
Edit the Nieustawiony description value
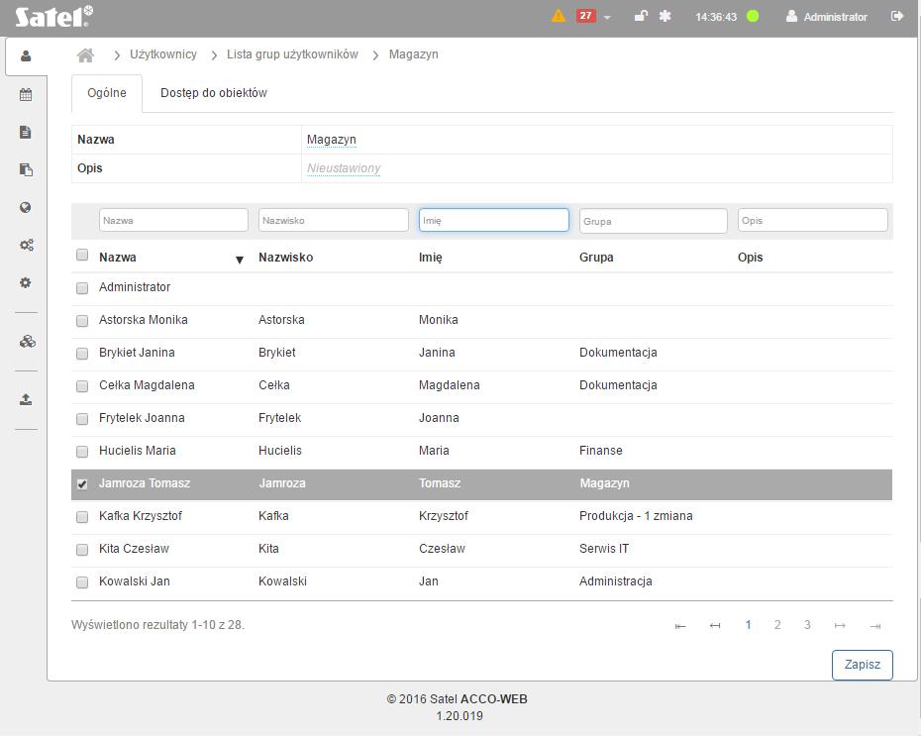click(x=344, y=168)
